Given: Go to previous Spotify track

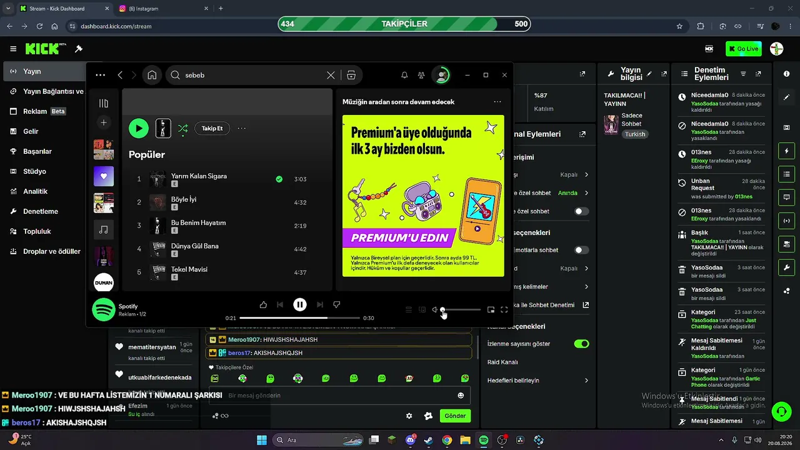Looking at the screenshot, I should coord(280,305).
